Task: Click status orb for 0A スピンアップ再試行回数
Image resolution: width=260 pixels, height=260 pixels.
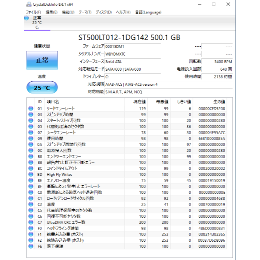Action: point(31,144)
